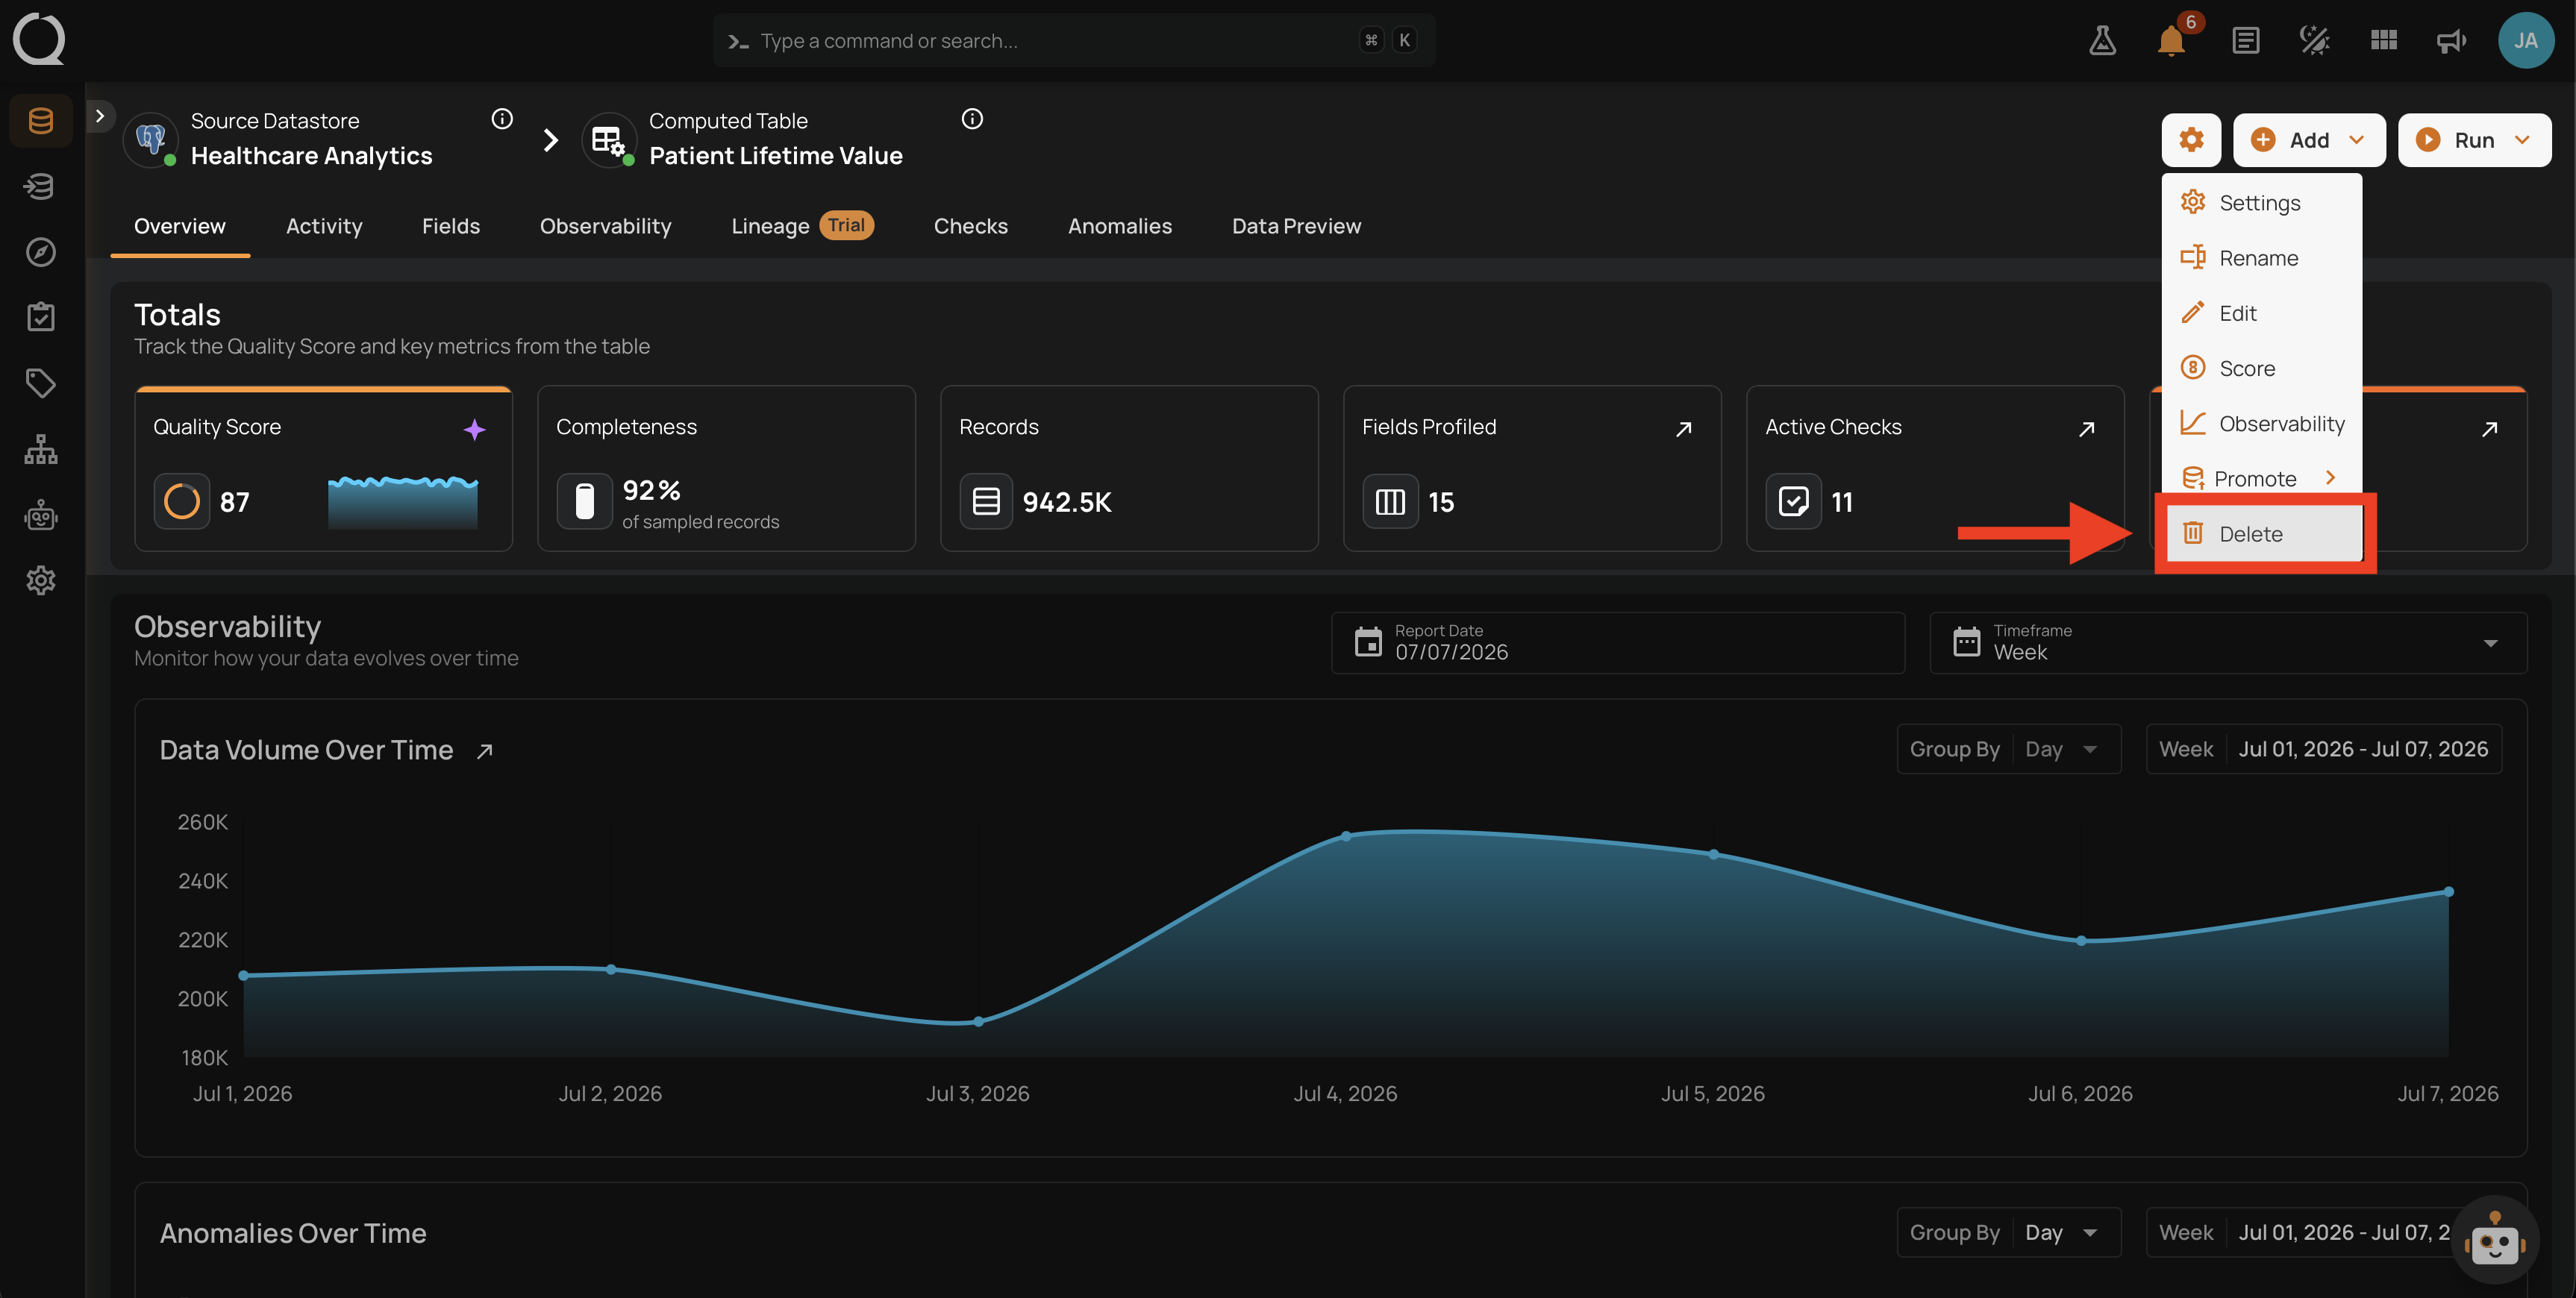Click the Run button
Screen dimensions: 2576x1298
pyautogui.click(x=2474, y=140)
